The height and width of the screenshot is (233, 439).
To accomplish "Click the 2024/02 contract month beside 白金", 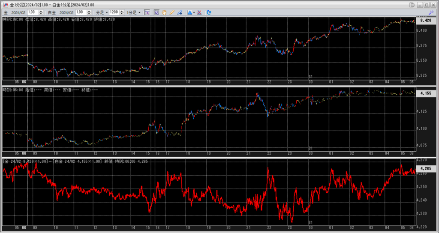I will coord(66,12).
